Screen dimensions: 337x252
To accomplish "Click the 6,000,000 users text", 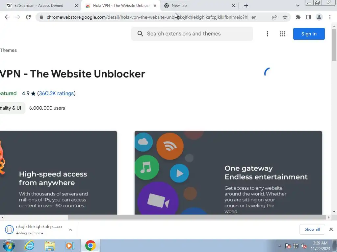I will (x=47, y=108).
